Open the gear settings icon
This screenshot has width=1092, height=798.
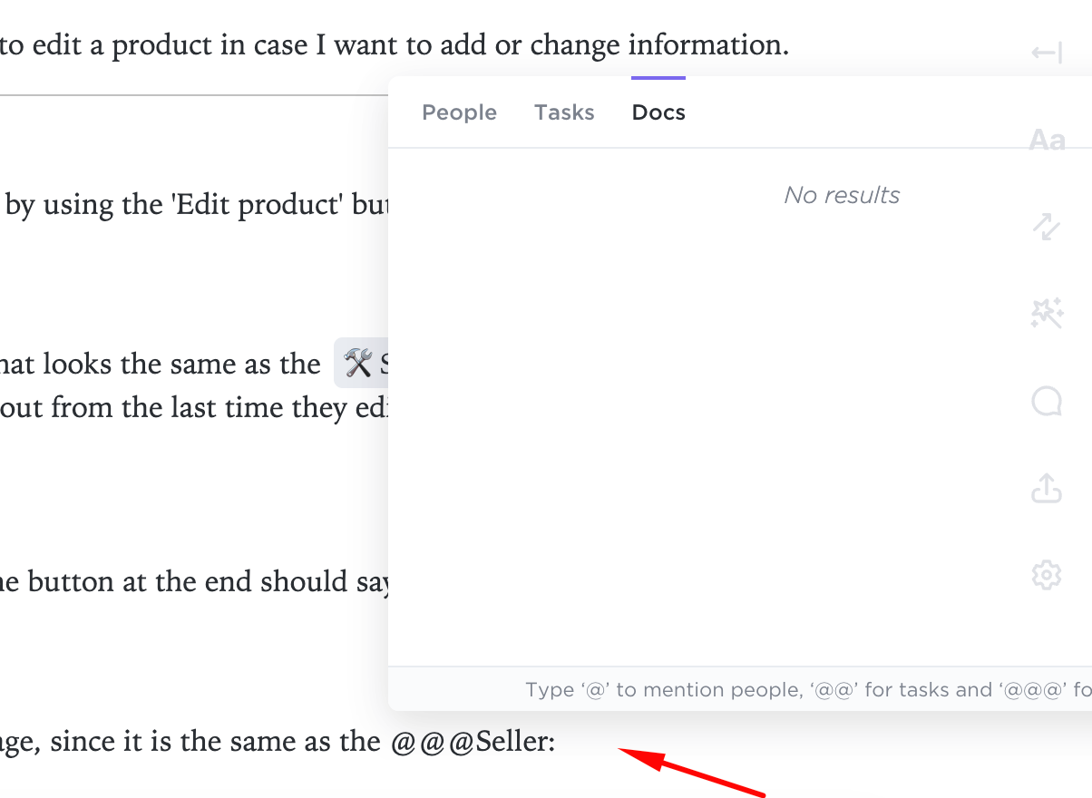[1047, 575]
